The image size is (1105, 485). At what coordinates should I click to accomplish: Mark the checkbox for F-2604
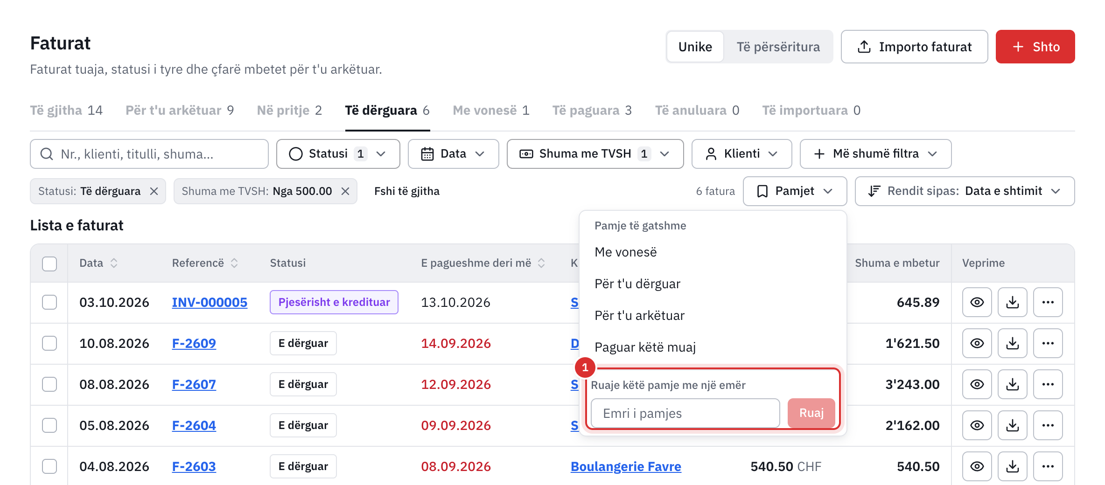[49, 425]
